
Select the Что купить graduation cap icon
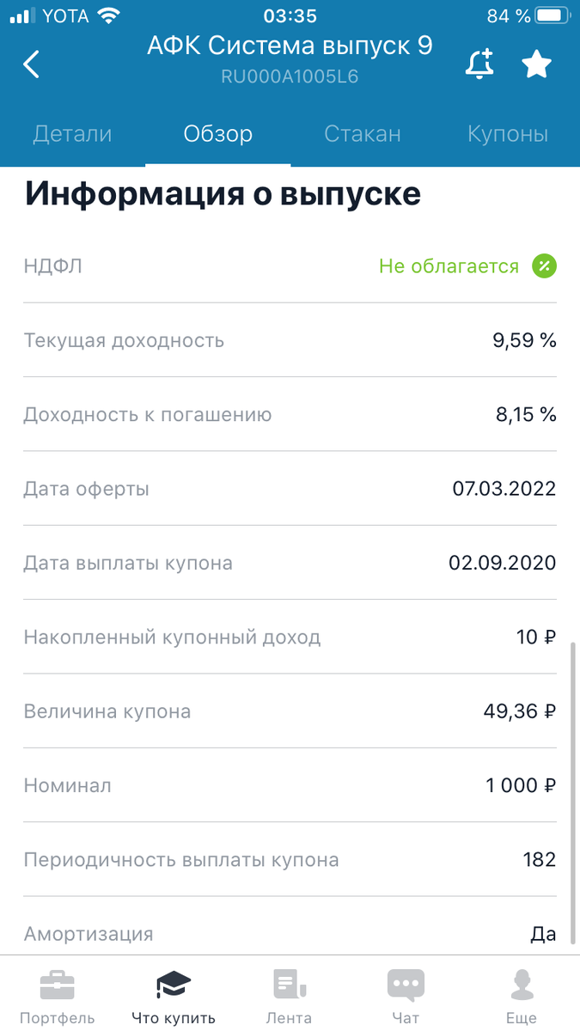(x=174, y=984)
